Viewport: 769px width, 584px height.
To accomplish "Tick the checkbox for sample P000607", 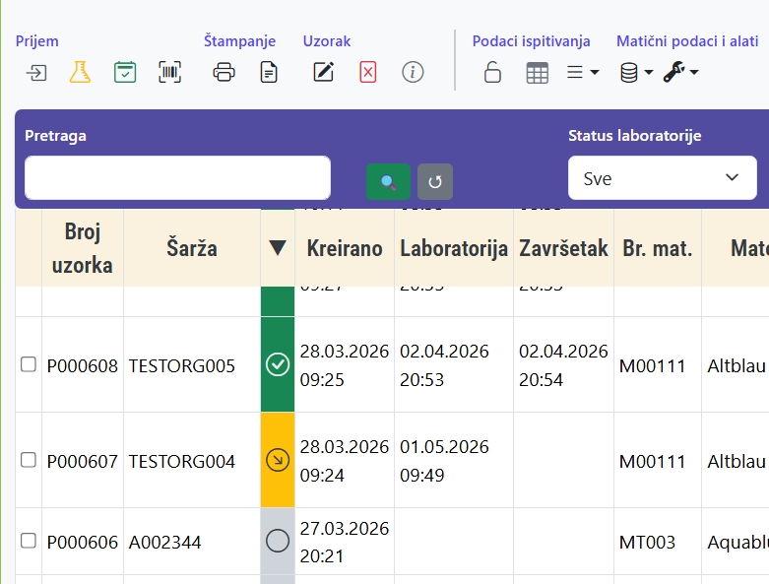I will pos(29,460).
